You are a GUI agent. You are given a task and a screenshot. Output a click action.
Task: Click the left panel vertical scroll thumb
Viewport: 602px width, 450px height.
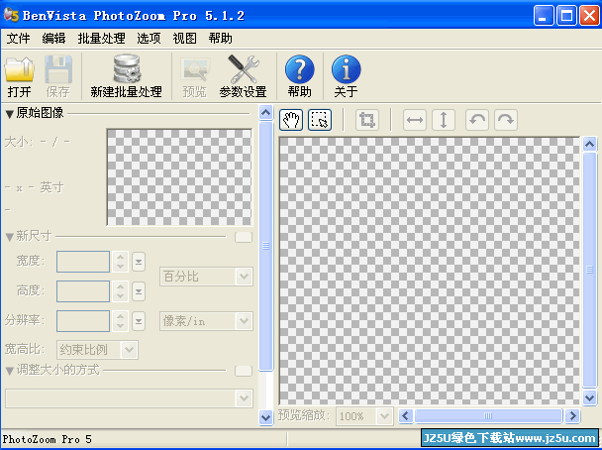point(265,246)
